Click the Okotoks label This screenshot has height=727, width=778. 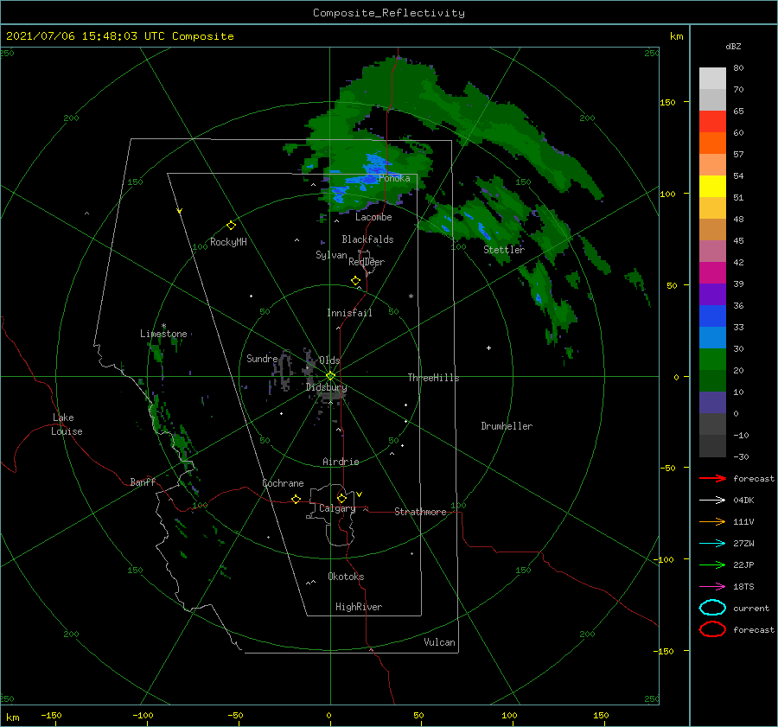click(x=346, y=577)
